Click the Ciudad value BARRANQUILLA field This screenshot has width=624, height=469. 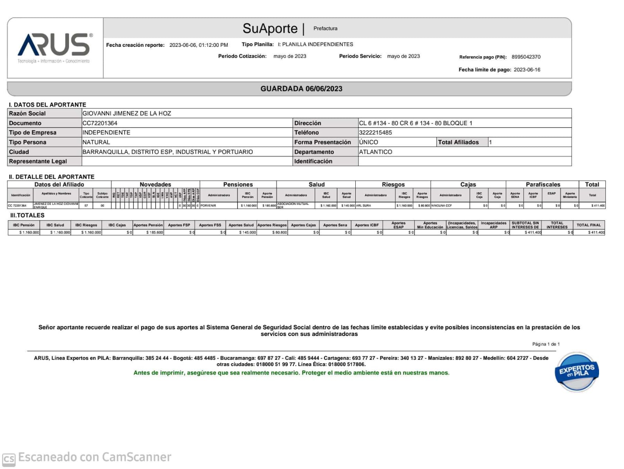[x=167, y=152]
